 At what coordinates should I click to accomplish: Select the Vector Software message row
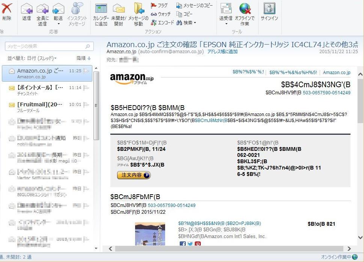click(47, 174)
